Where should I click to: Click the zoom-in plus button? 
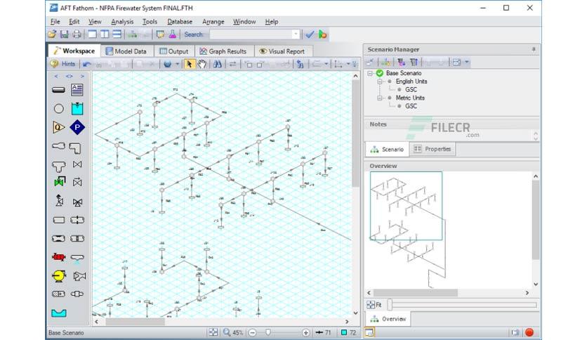(x=306, y=332)
